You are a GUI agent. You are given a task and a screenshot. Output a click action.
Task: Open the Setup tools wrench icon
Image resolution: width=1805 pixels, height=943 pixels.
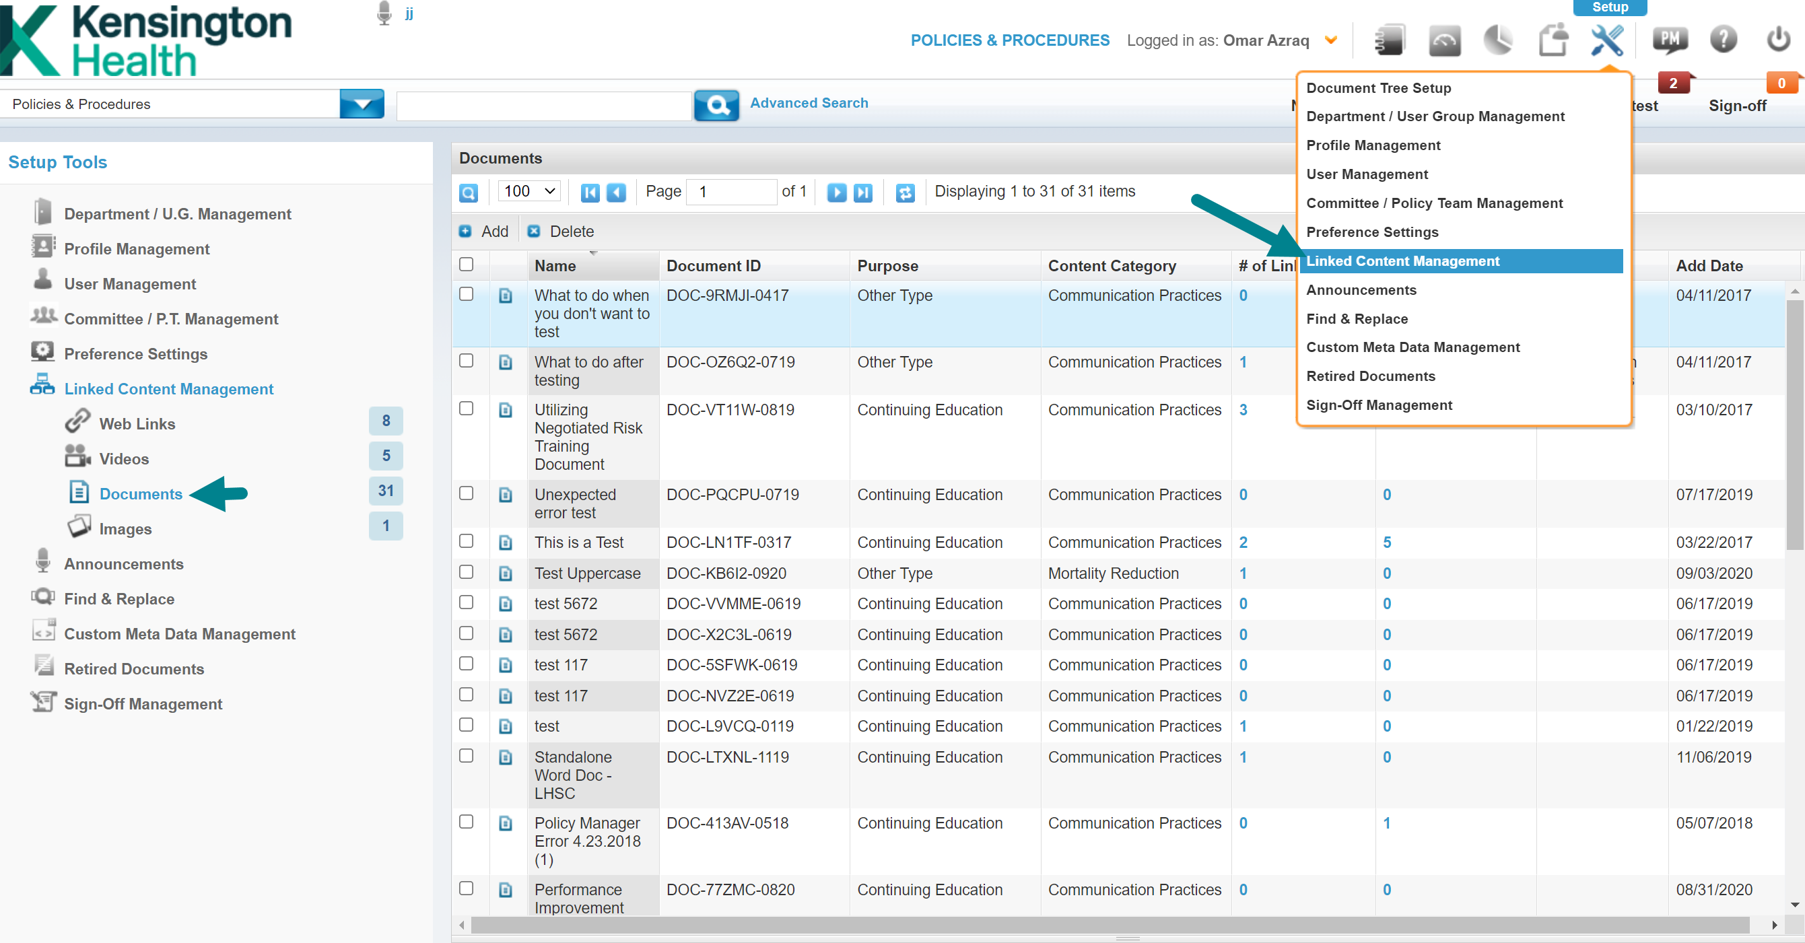[x=1608, y=40]
